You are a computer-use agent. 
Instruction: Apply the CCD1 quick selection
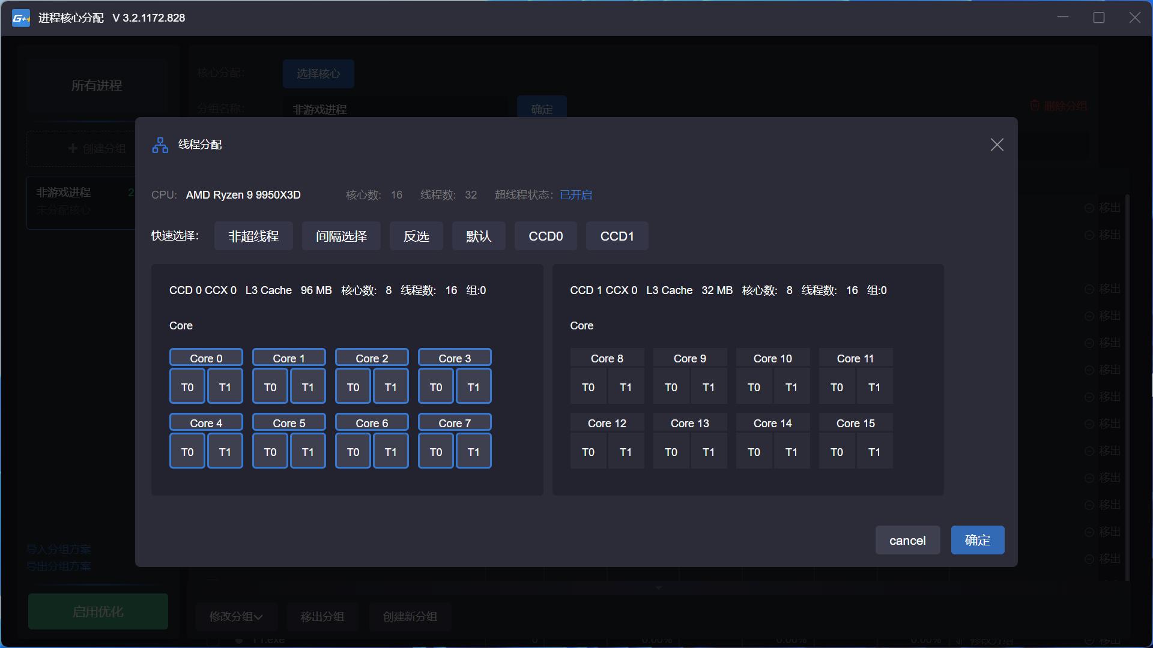click(617, 236)
